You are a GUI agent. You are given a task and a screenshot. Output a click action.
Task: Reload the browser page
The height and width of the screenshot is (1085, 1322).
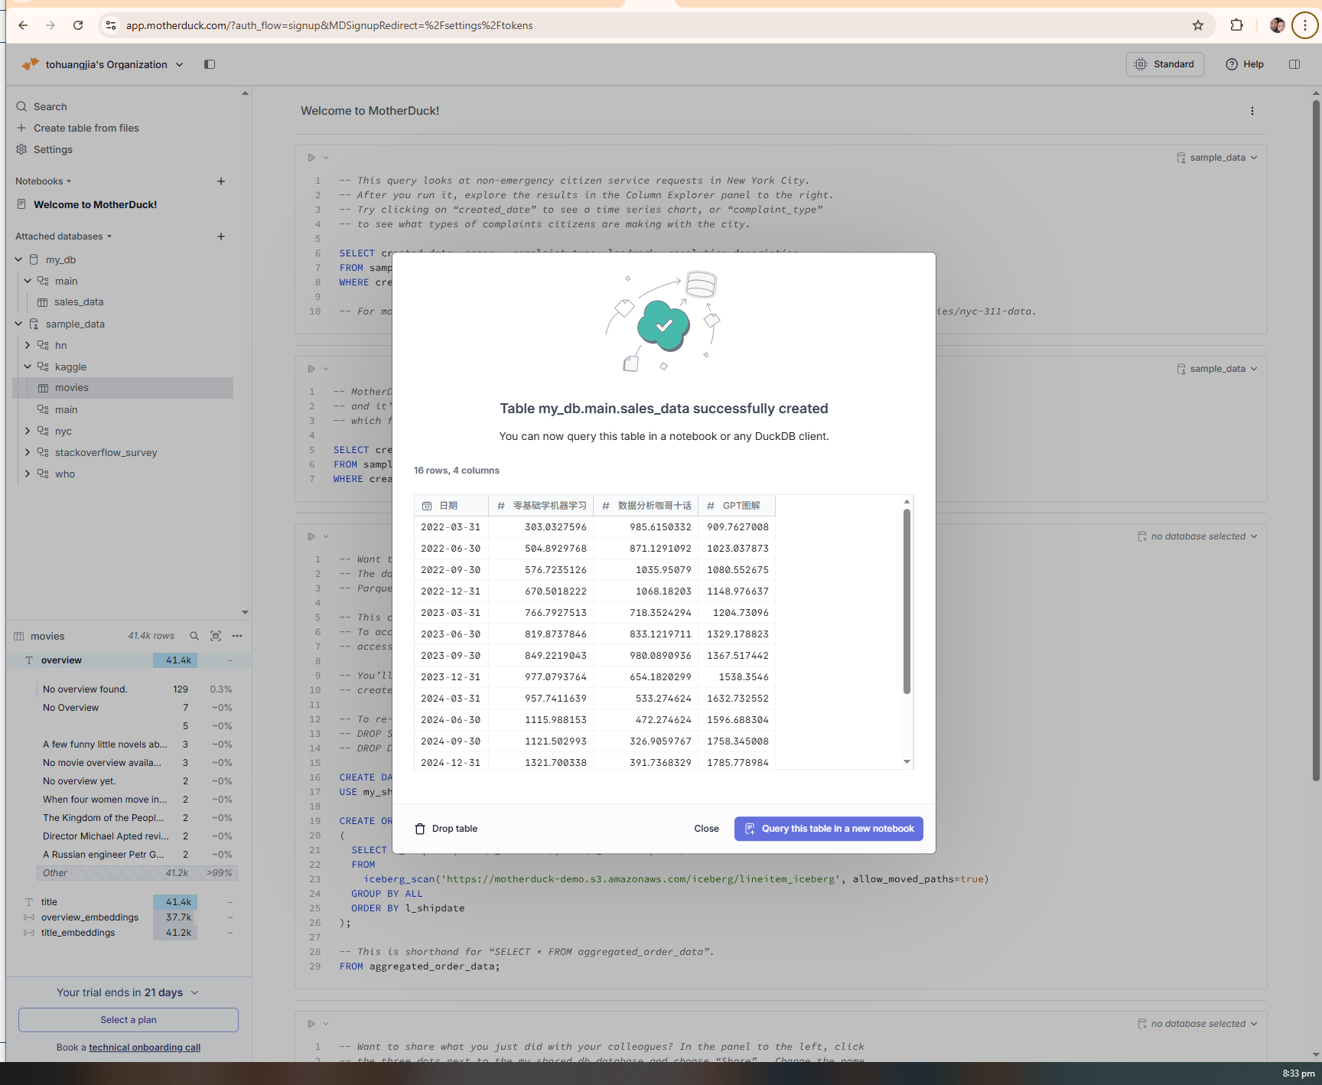point(78,25)
